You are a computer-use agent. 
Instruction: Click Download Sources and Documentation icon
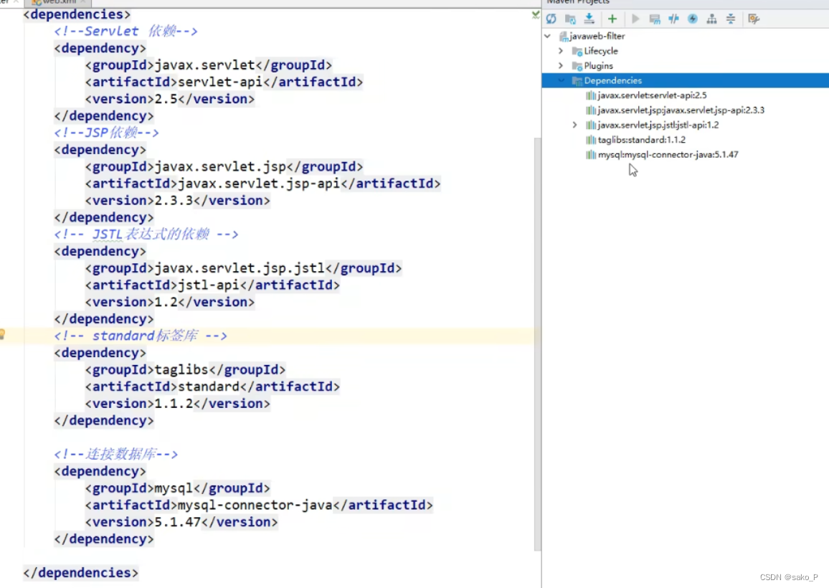coord(589,19)
